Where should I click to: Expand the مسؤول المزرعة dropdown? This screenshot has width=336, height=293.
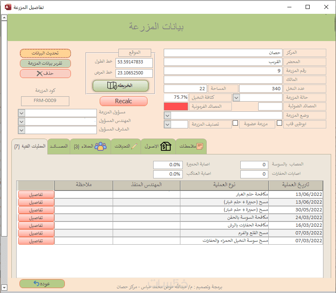click(x=21, y=113)
